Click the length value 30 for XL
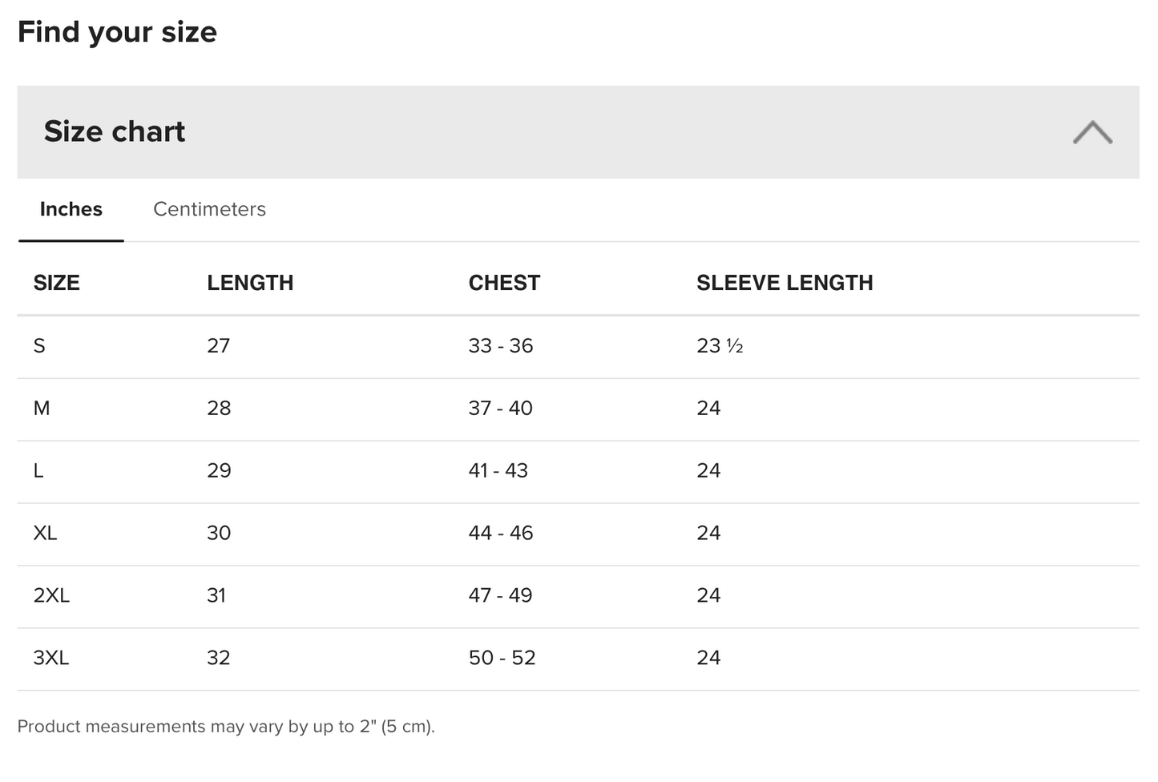Image resolution: width=1158 pixels, height=782 pixels. (219, 533)
